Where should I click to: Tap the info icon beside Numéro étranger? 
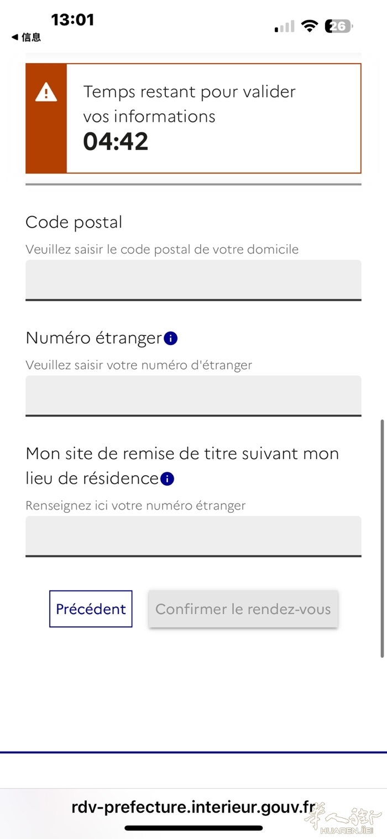171,338
